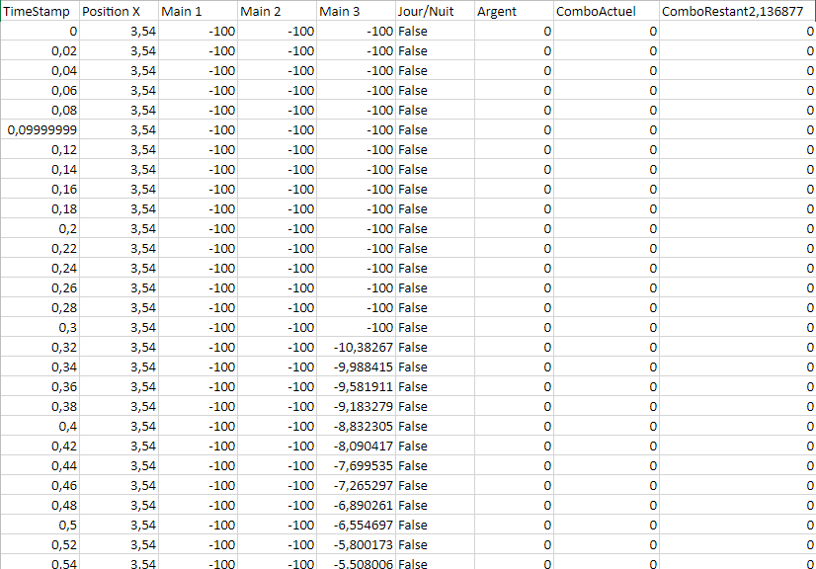Select the ComboRestant2,136877 header cell
Image resolution: width=816 pixels, height=569 pixels.
[738, 11]
